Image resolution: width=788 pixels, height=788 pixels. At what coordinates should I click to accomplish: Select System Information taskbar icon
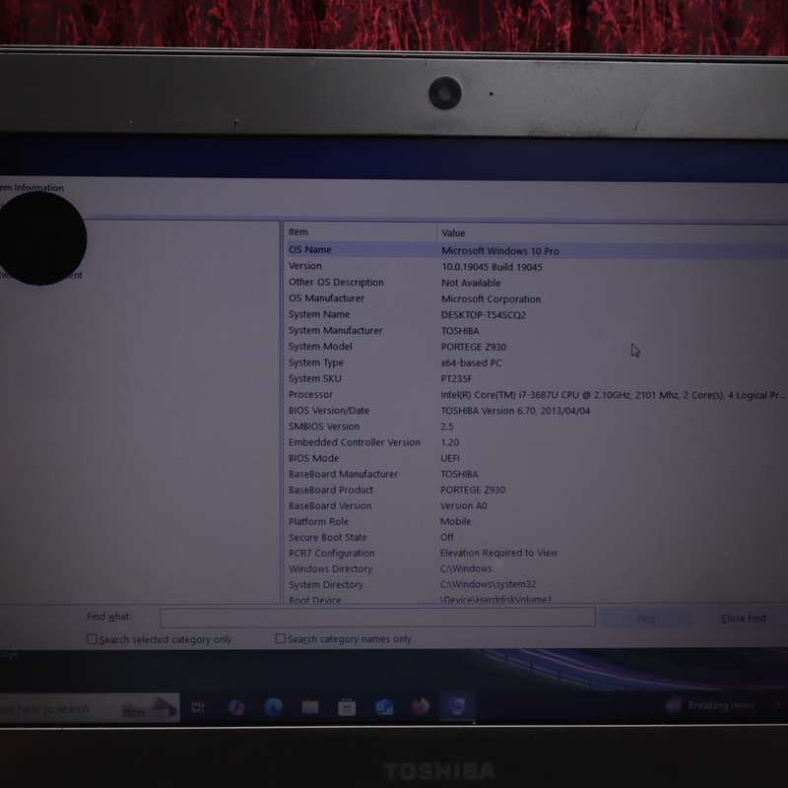coord(457,706)
